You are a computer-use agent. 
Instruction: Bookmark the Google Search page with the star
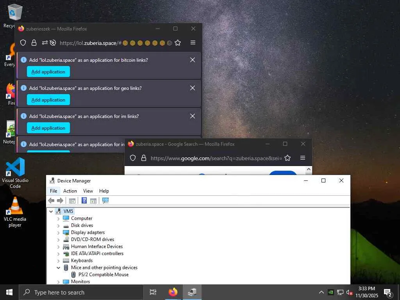(287, 158)
